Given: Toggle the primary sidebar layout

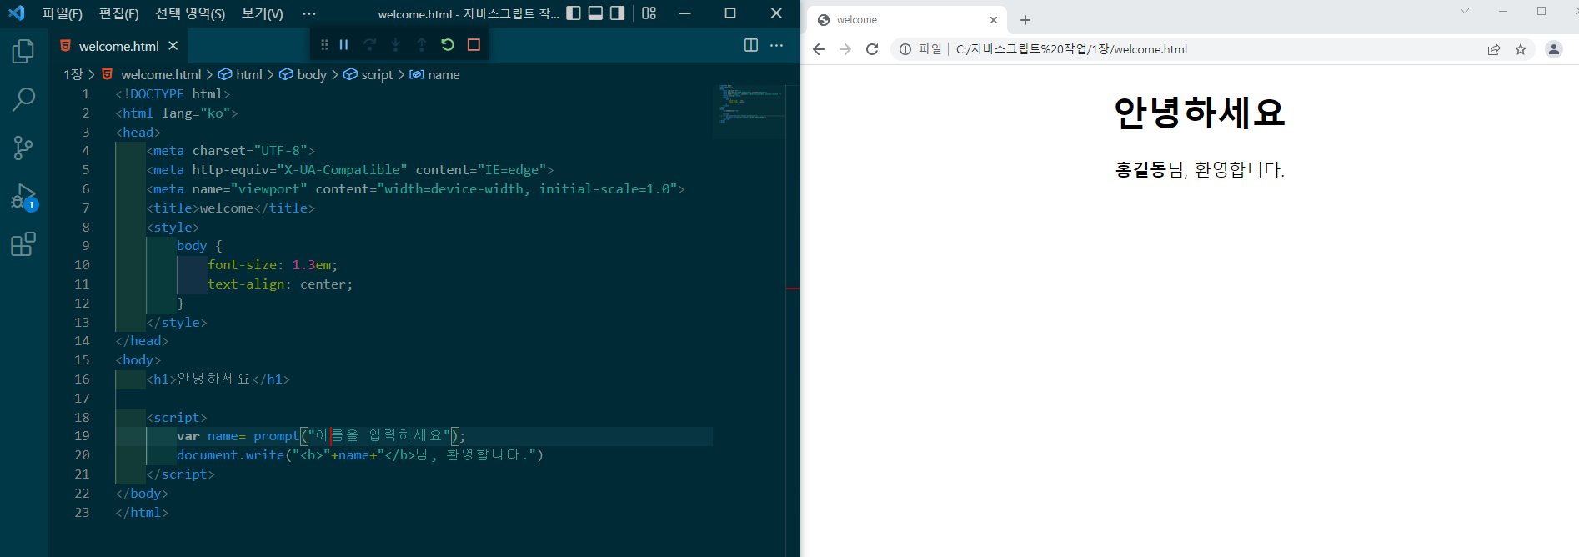Looking at the screenshot, I should (574, 13).
